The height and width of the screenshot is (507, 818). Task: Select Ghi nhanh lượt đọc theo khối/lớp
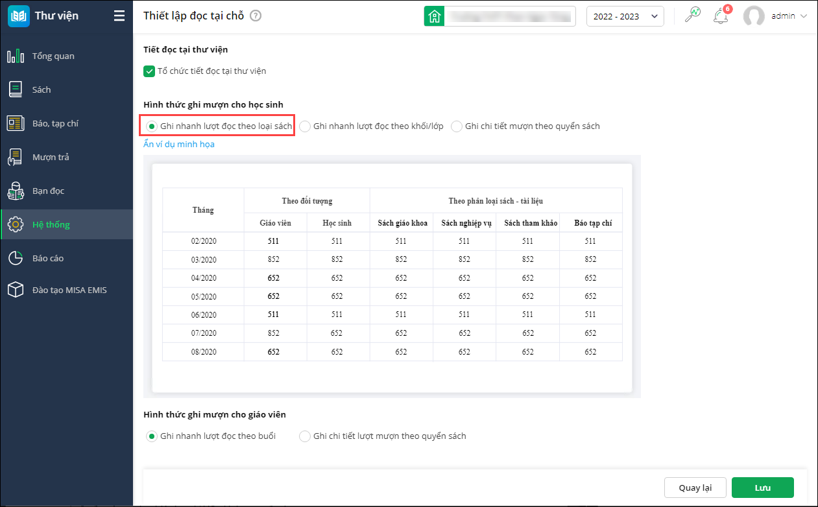(x=304, y=126)
